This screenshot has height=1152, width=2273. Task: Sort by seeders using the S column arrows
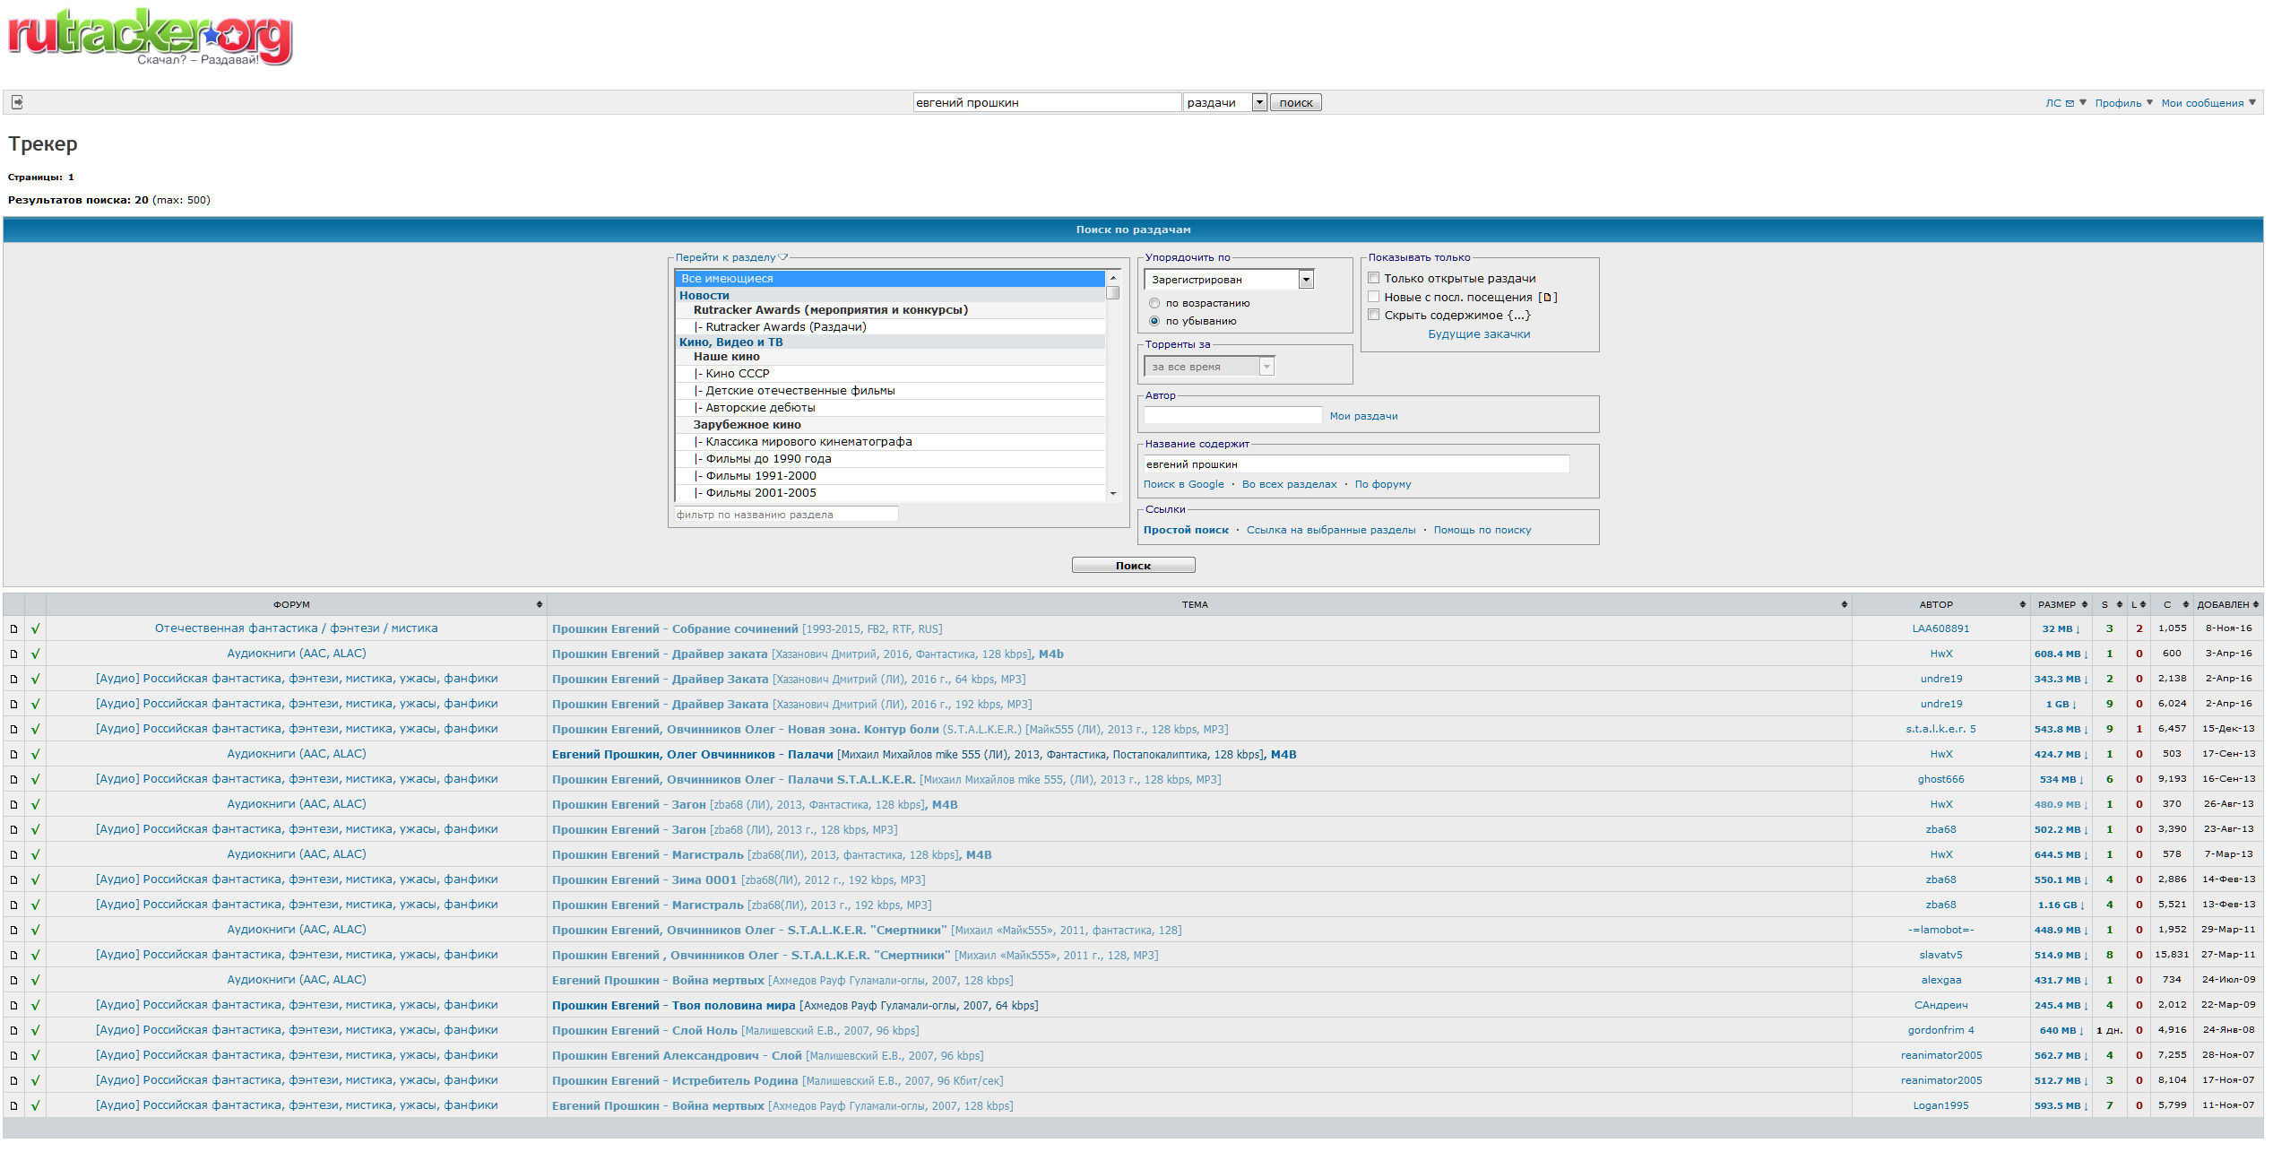[2119, 605]
